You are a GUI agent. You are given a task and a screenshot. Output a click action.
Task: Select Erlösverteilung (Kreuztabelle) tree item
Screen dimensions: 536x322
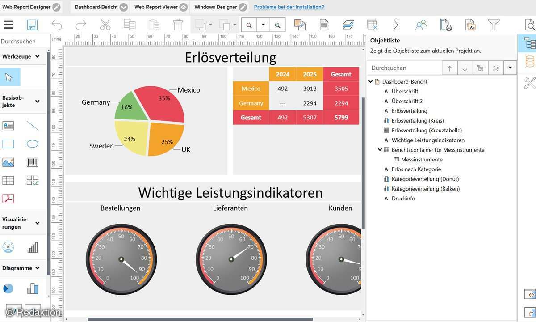427,130
